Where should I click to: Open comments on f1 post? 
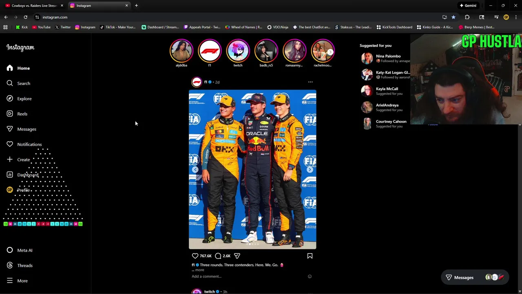click(218, 256)
